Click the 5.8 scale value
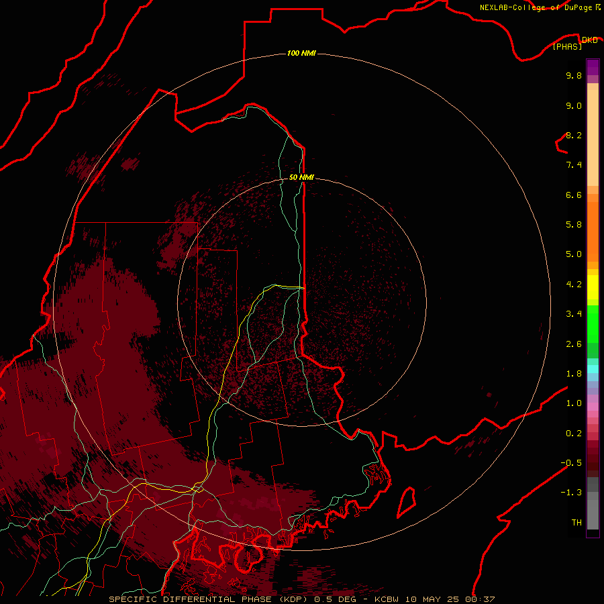This screenshot has width=604, height=604. tap(574, 225)
